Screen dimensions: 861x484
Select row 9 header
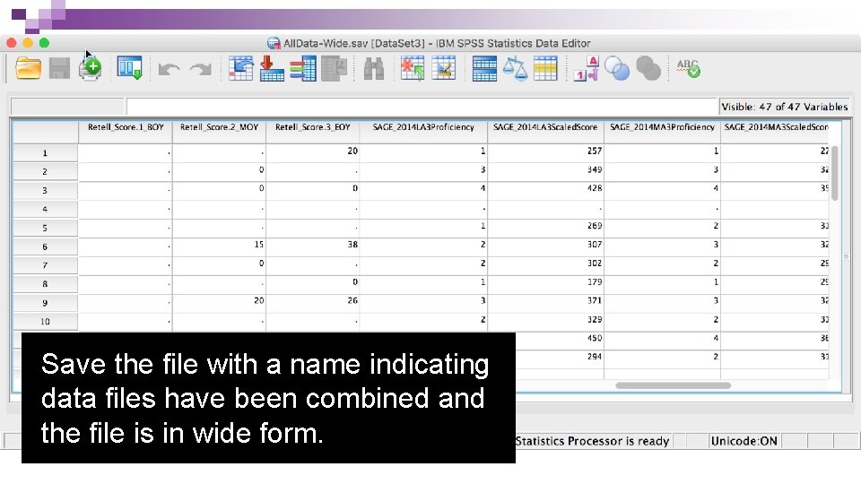45,302
